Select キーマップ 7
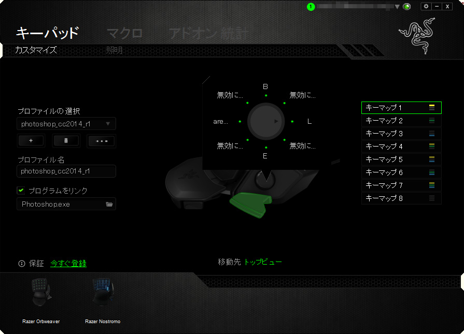The image size is (464, 334). (401, 185)
